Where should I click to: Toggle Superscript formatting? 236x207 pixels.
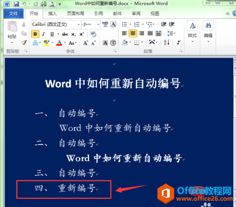pos(82,34)
